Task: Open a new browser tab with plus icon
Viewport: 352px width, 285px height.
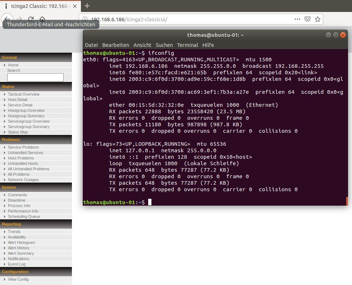Action: tap(87, 6)
